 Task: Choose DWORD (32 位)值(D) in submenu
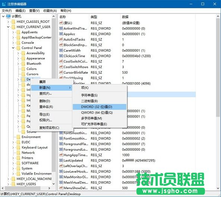(x=100, y=107)
